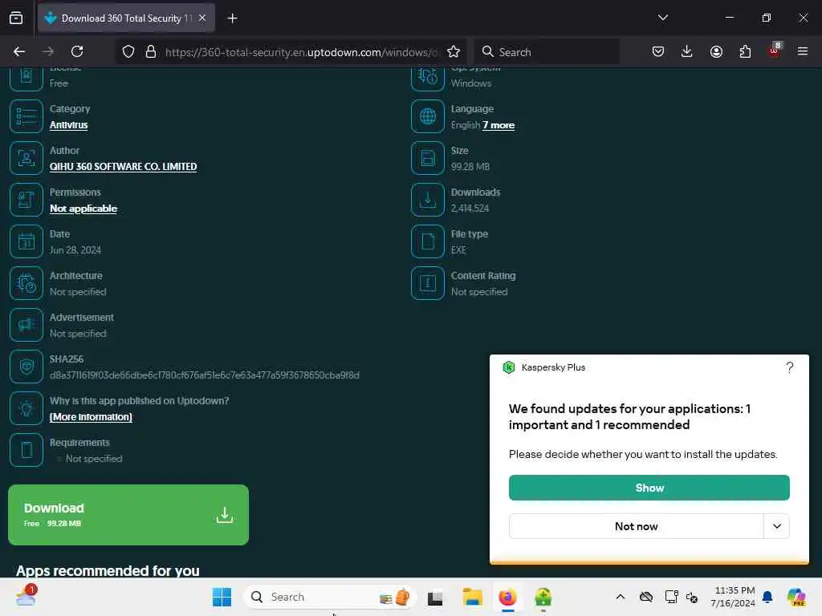Open Kaspersky help question mark
Viewport: 822px width, 616px height.
(790, 367)
